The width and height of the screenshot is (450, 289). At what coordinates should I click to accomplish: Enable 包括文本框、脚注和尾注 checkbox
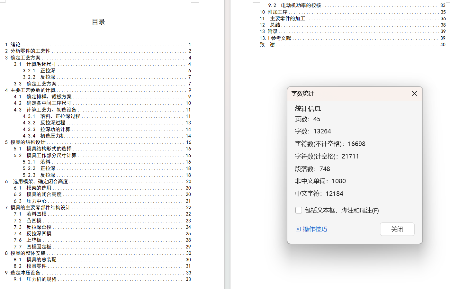click(299, 210)
